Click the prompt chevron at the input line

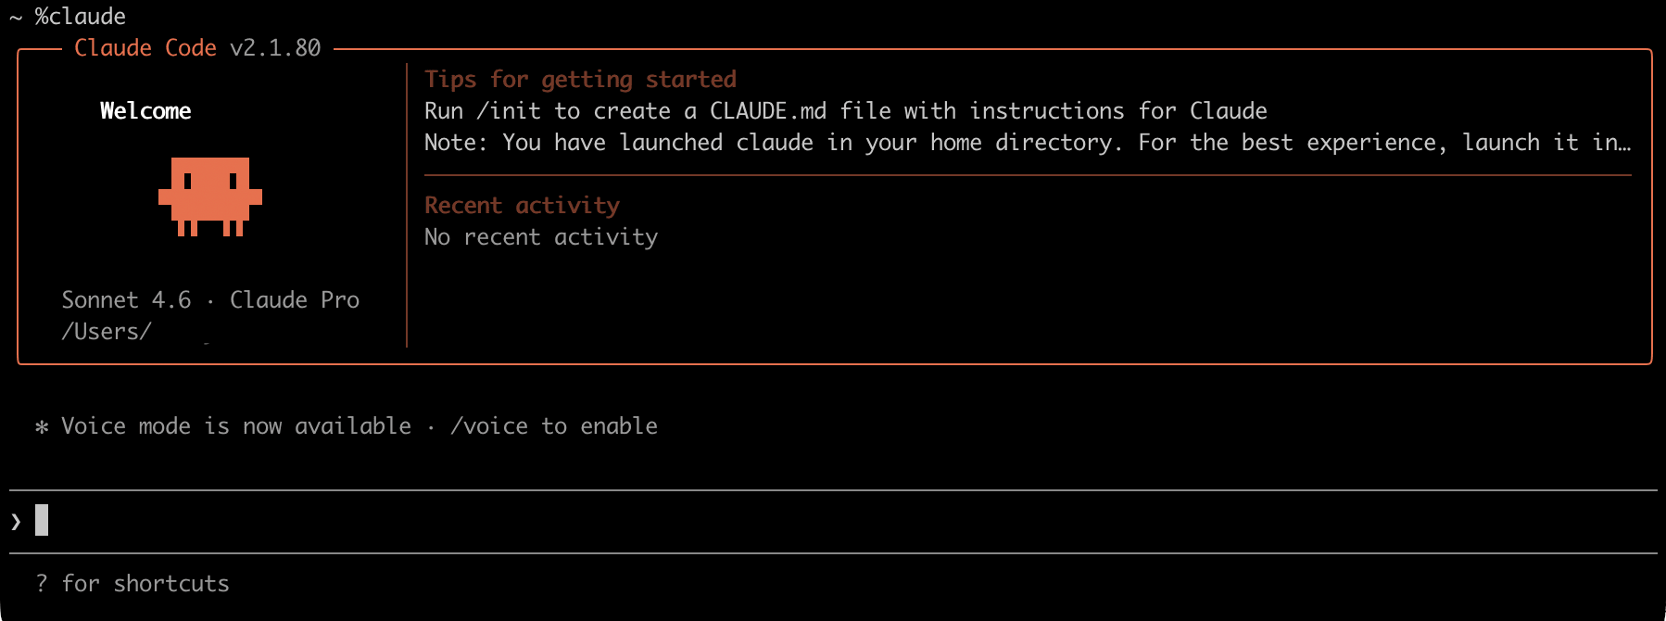tap(16, 521)
